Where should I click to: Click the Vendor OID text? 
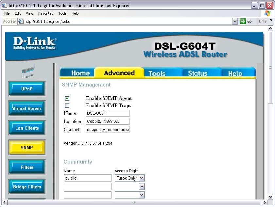click(88, 143)
